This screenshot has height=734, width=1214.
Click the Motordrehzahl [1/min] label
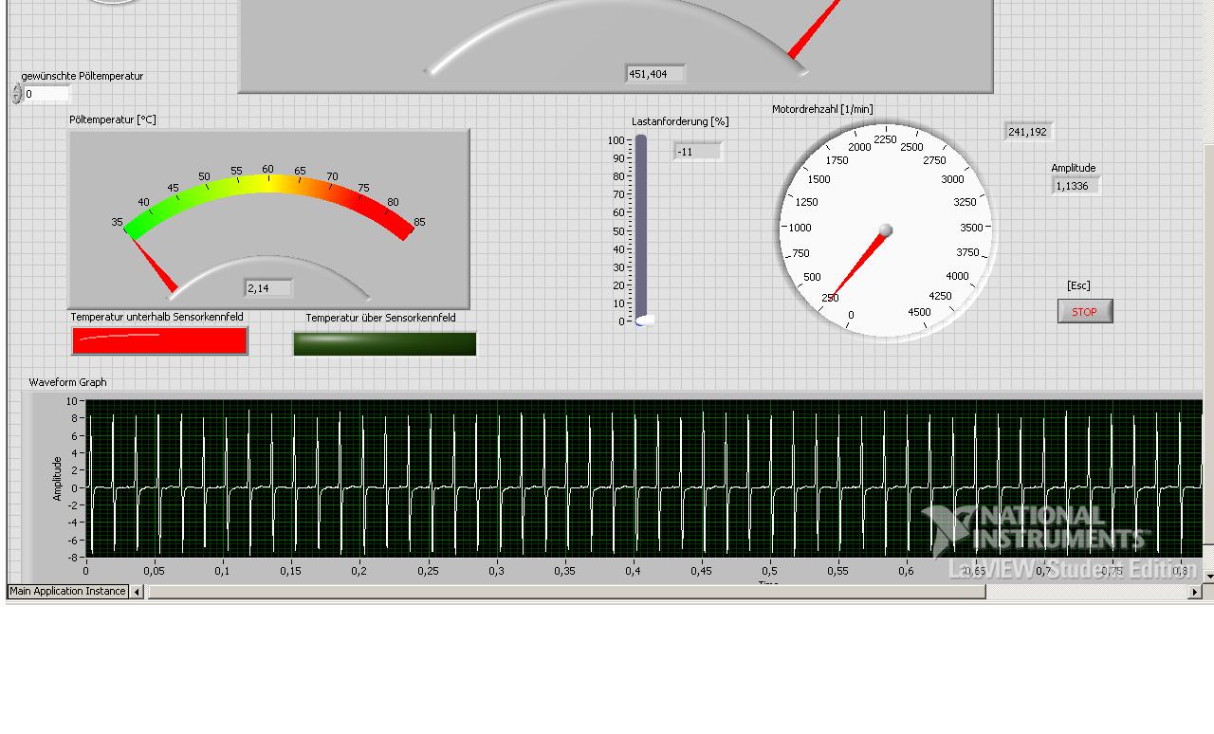(x=822, y=109)
